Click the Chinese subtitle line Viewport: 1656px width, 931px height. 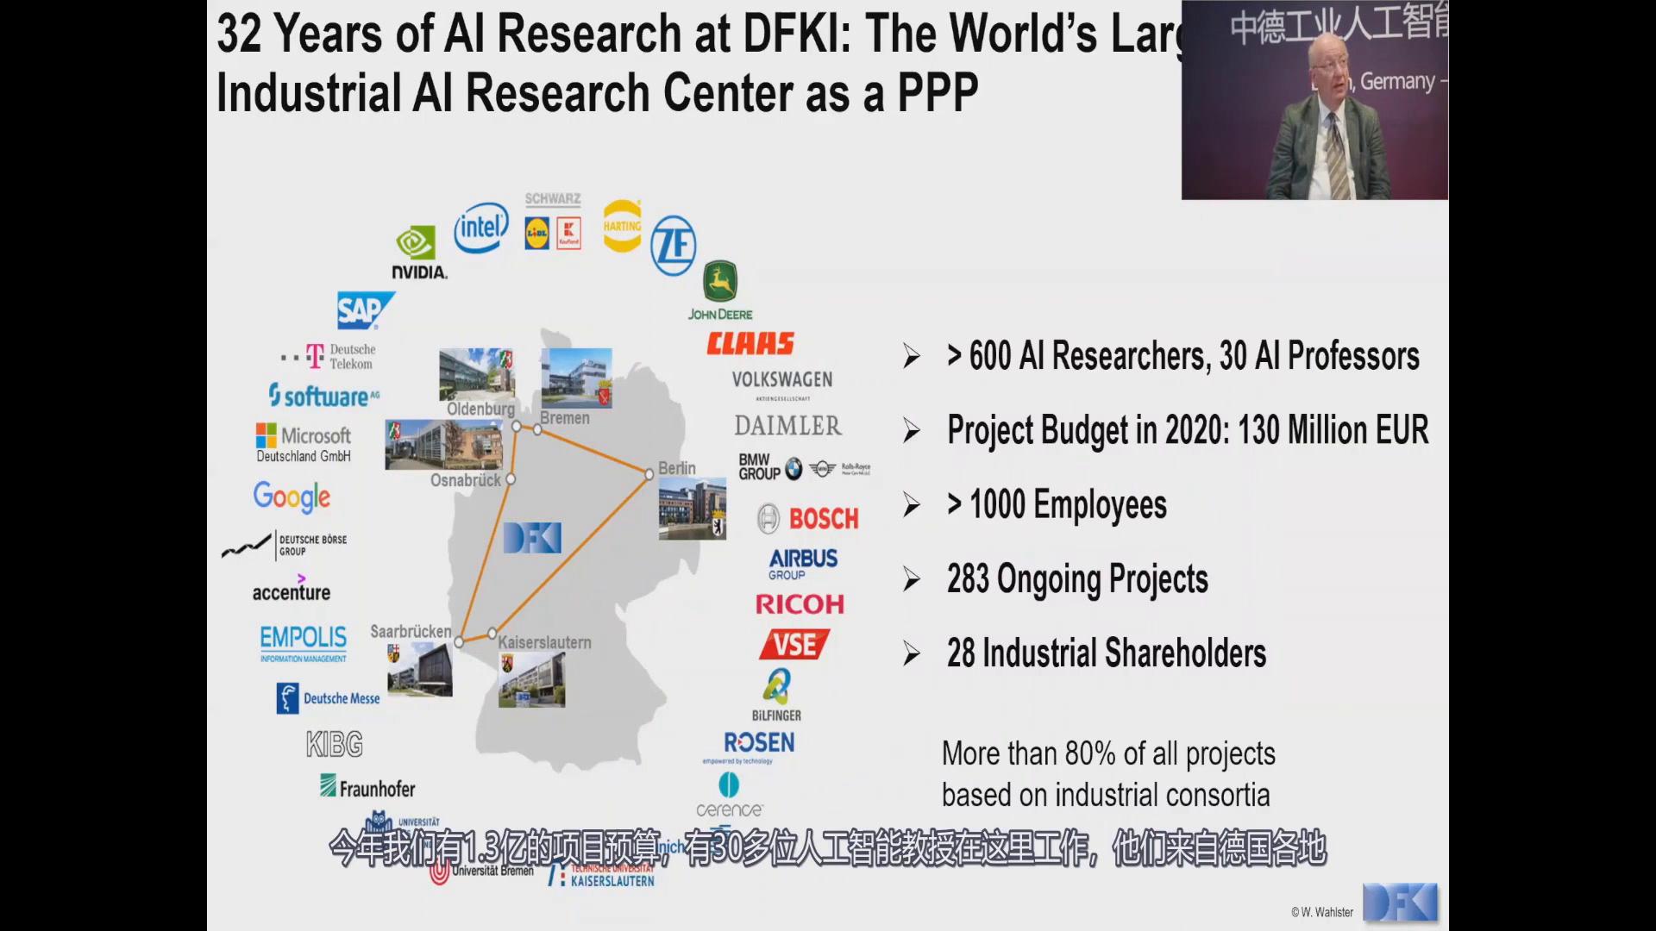tap(827, 849)
